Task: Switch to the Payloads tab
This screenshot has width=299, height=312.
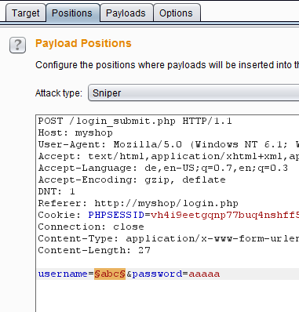Action: click(126, 13)
